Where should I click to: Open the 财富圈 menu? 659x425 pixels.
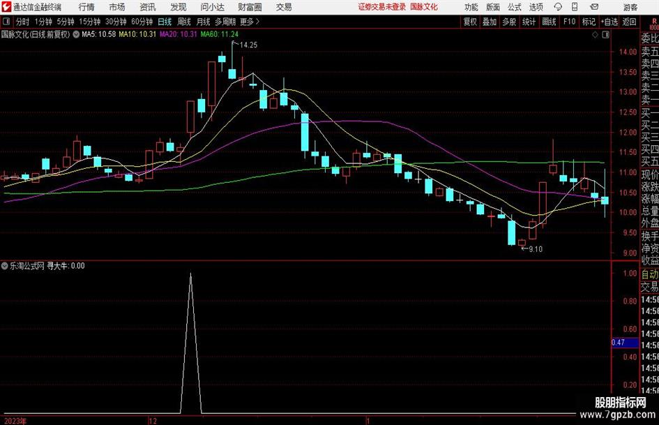tap(250, 7)
